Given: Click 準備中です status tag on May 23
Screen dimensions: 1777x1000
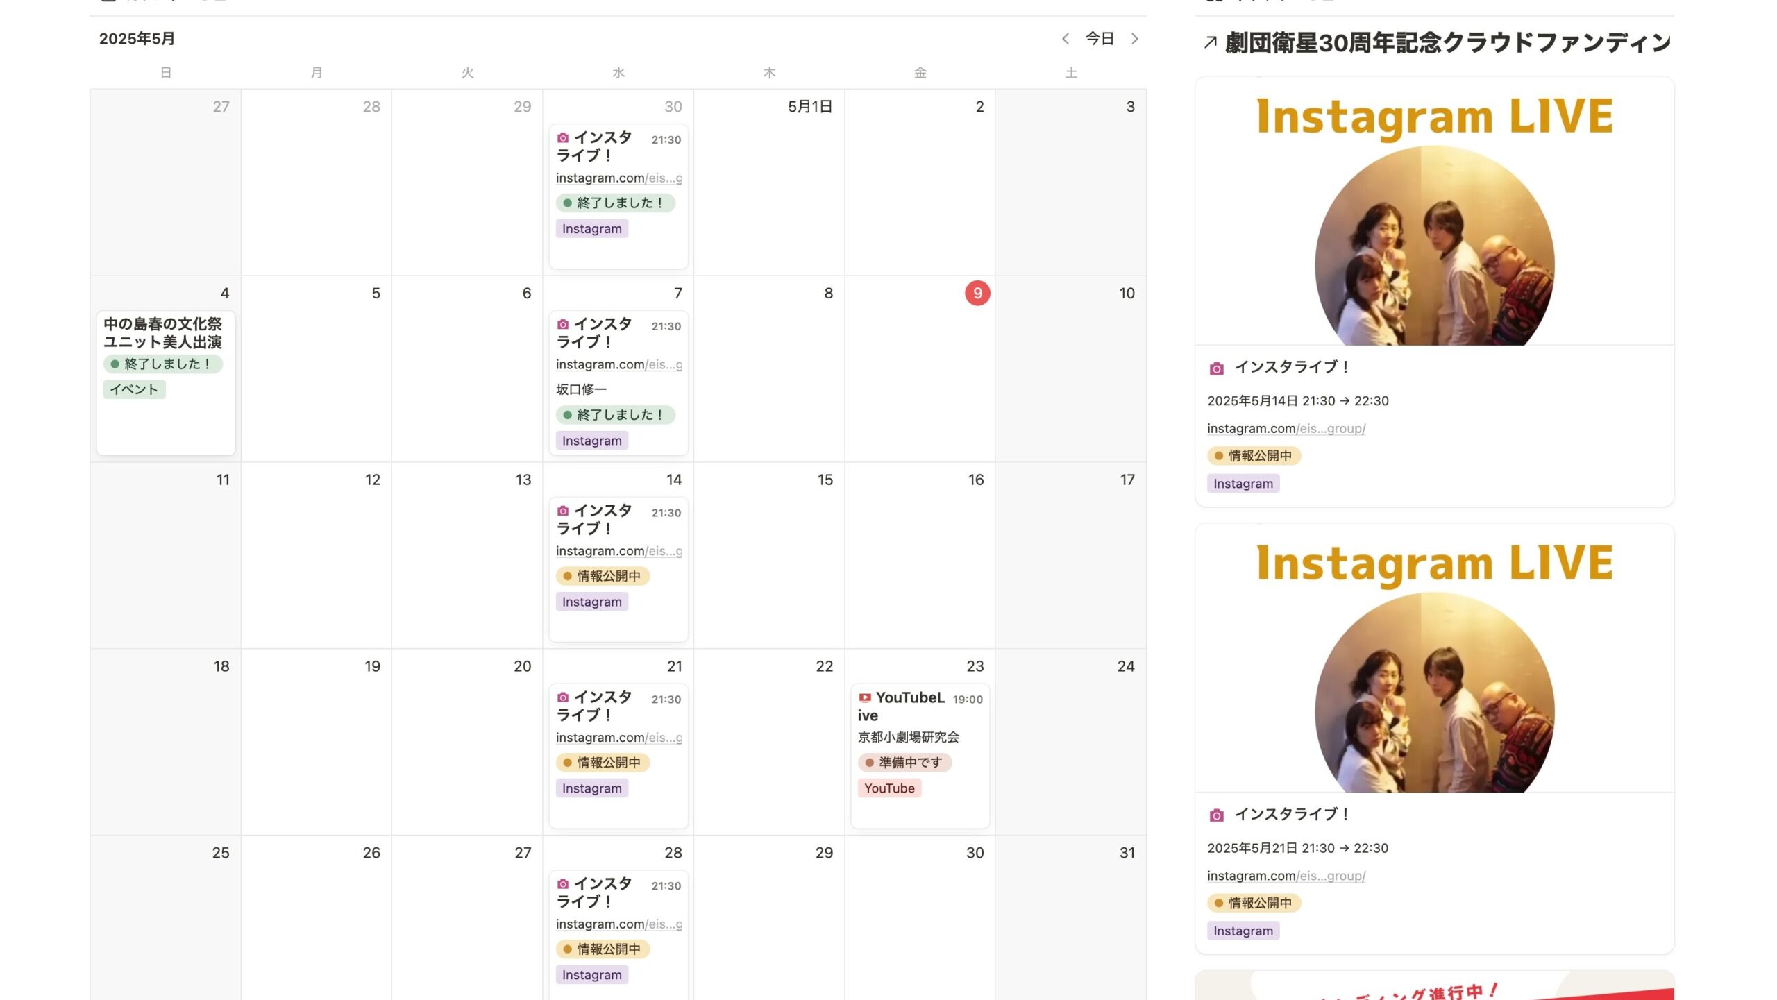Looking at the screenshot, I should tap(904, 763).
